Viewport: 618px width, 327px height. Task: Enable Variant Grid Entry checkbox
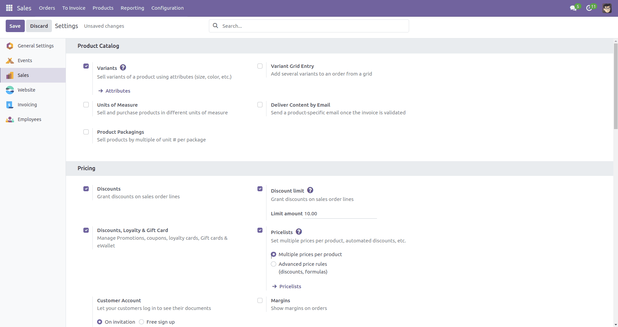tap(260, 66)
